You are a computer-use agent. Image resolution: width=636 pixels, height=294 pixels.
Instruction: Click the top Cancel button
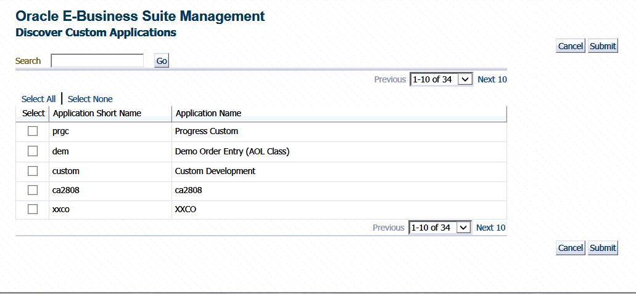point(570,46)
